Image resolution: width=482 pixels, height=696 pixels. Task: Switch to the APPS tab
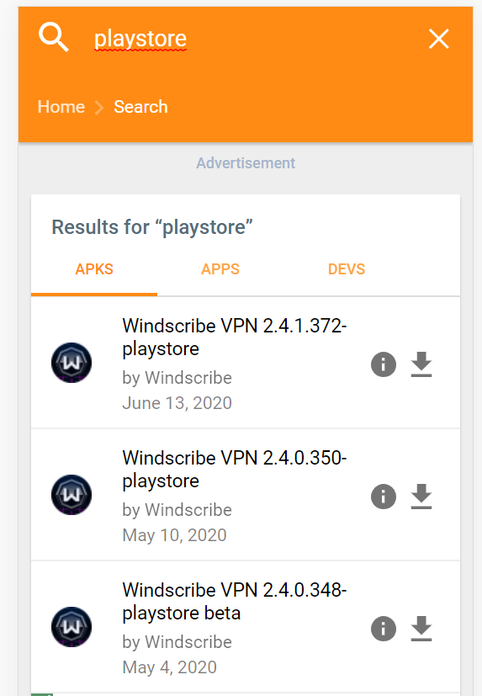pyautogui.click(x=220, y=269)
